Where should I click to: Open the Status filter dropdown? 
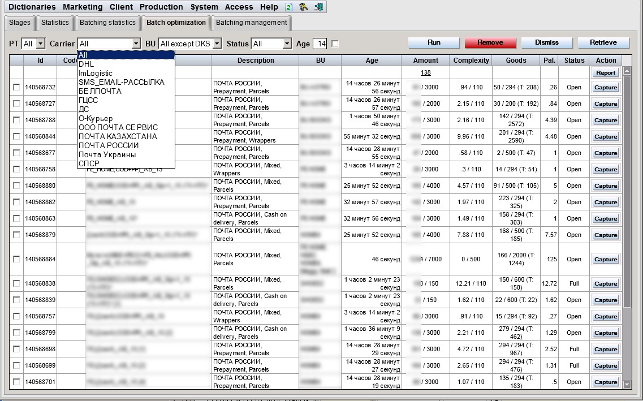coord(271,44)
